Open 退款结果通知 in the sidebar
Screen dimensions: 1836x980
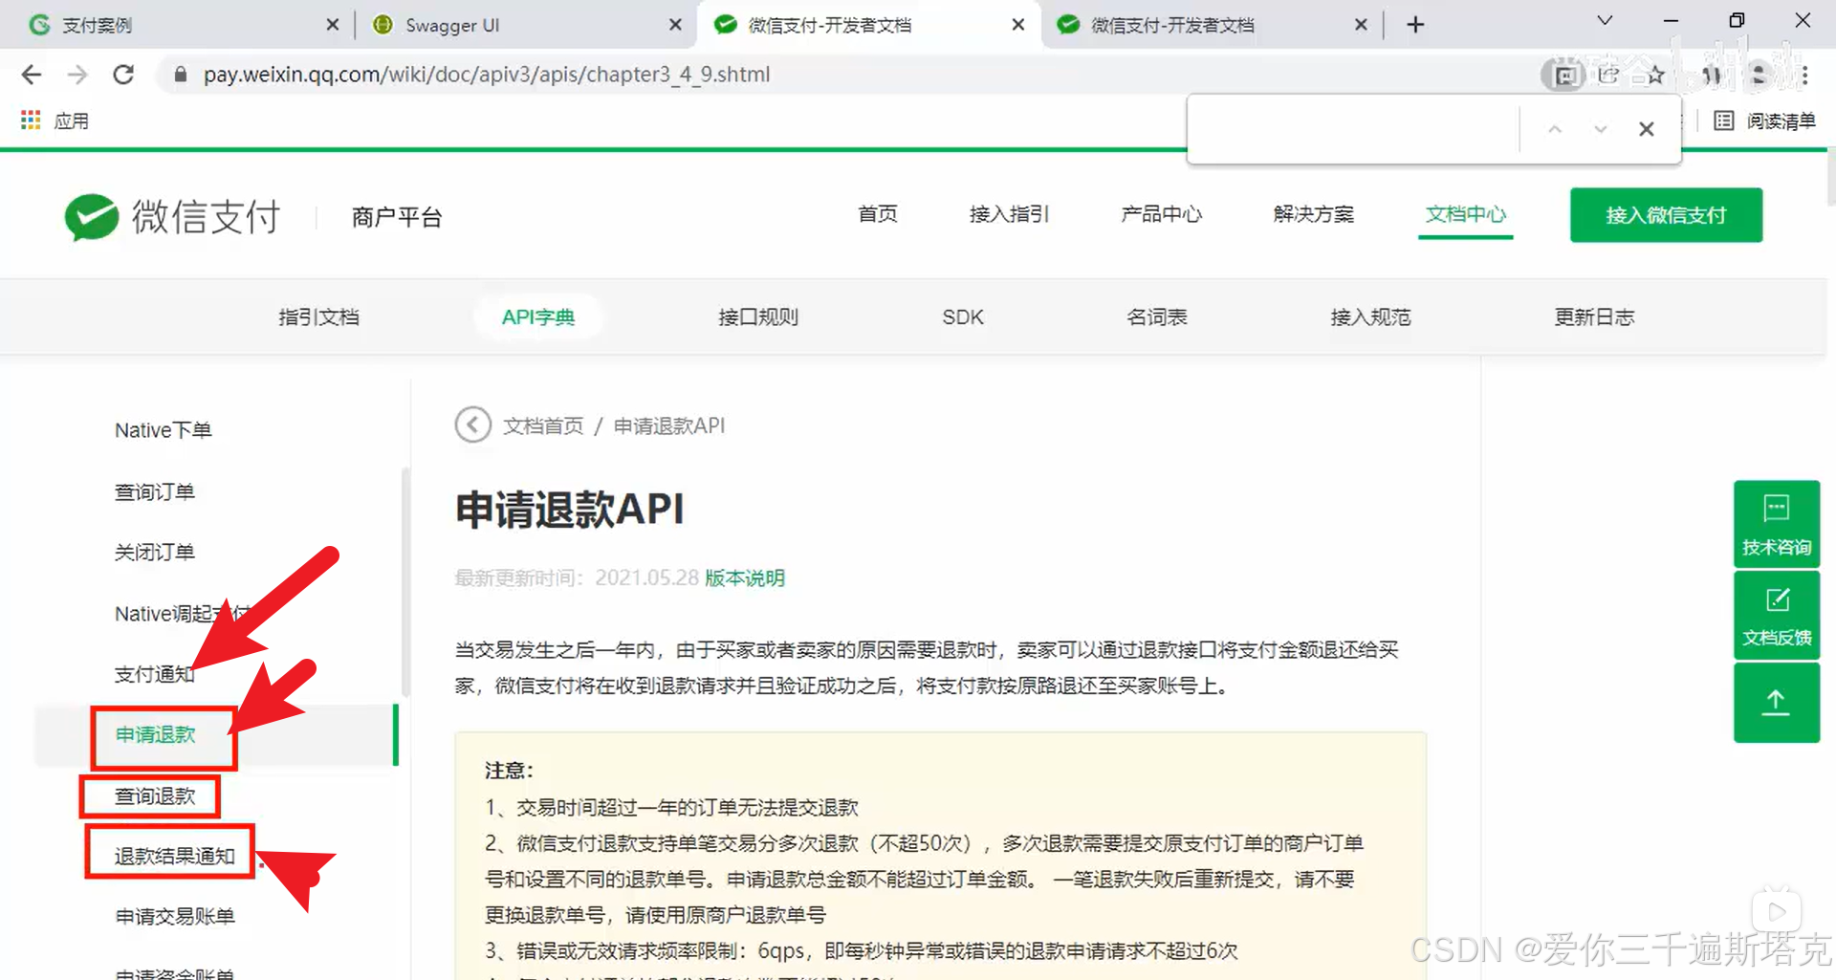coord(175,857)
